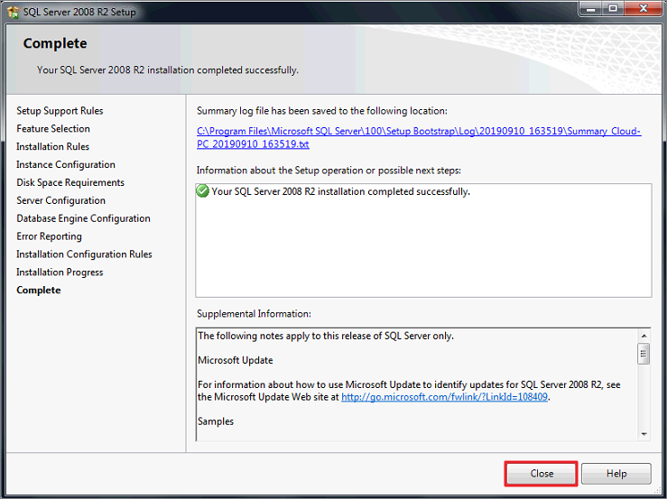Click the scroll down arrow in Supplemental Information

[x=644, y=434]
